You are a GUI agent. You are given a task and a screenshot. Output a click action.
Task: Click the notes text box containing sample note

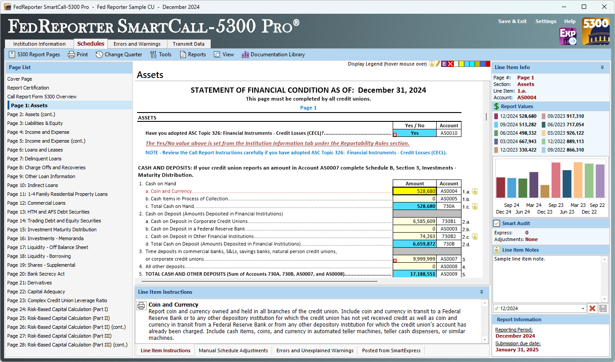coord(547,278)
